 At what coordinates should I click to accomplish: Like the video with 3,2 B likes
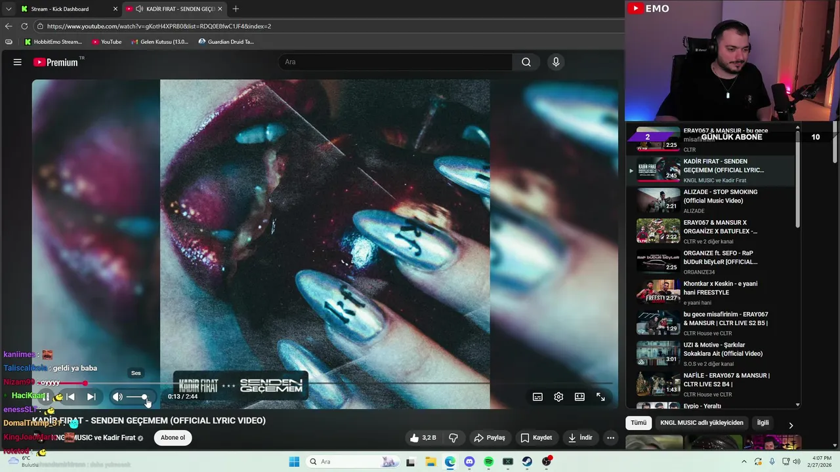(x=423, y=438)
